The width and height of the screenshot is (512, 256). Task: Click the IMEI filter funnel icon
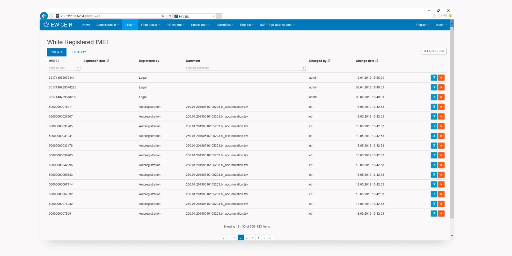78,68
